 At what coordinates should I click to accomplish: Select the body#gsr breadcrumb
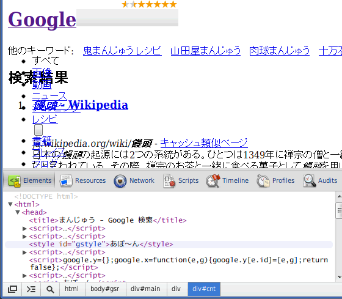click(x=105, y=289)
